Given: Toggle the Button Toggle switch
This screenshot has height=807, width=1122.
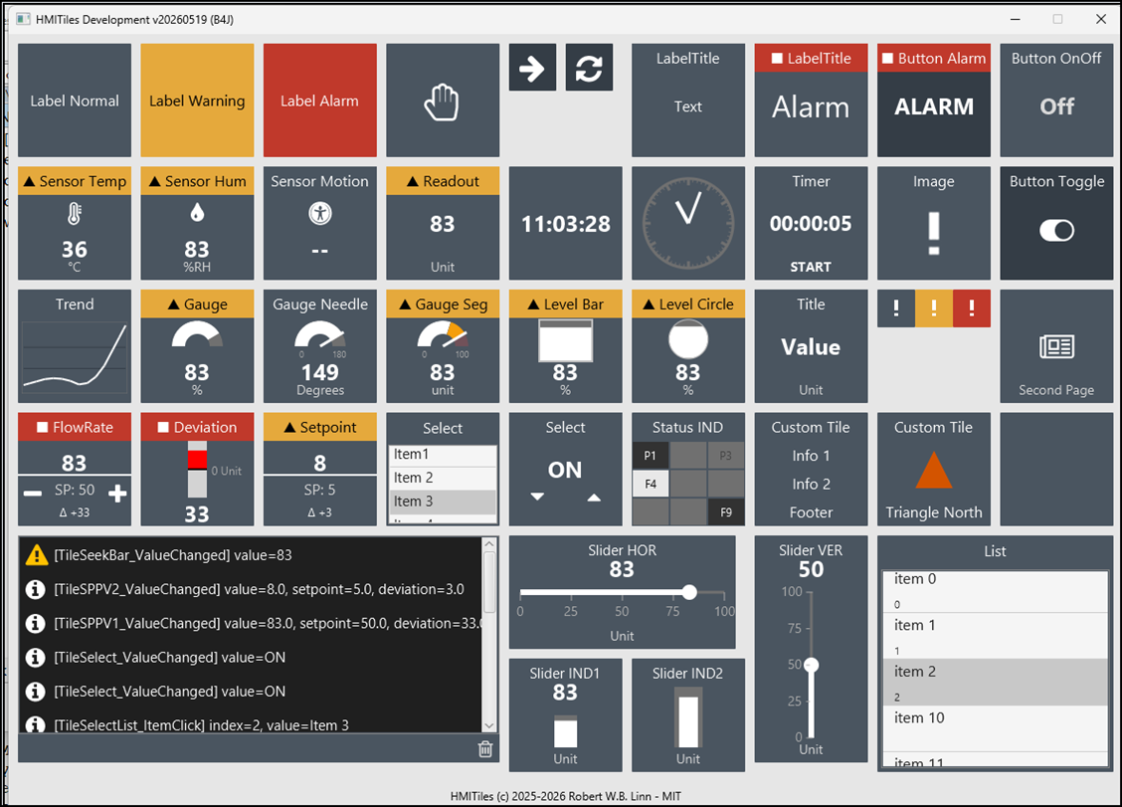Looking at the screenshot, I should 1056,231.
